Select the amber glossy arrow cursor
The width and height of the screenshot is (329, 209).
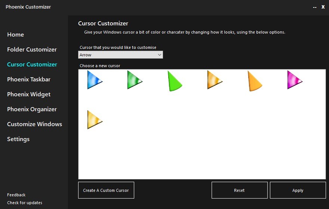(x=215, y=80)
